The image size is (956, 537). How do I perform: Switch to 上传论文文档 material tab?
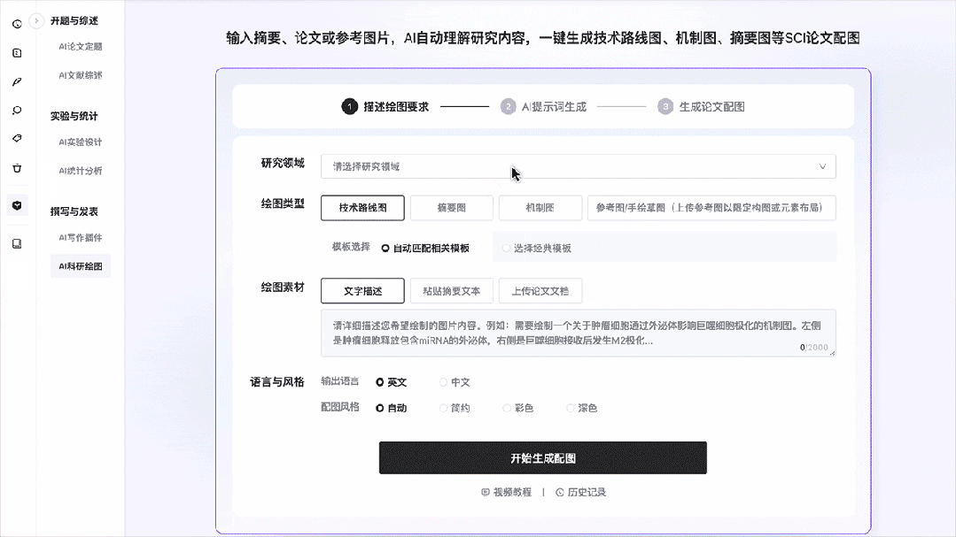pos(540,291)
